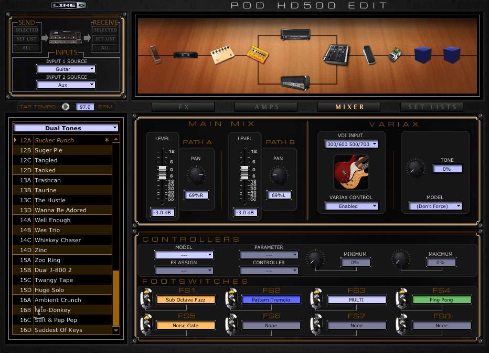
Task: Select the Path B amp head at bottom
Action: [x=295, y=82]
